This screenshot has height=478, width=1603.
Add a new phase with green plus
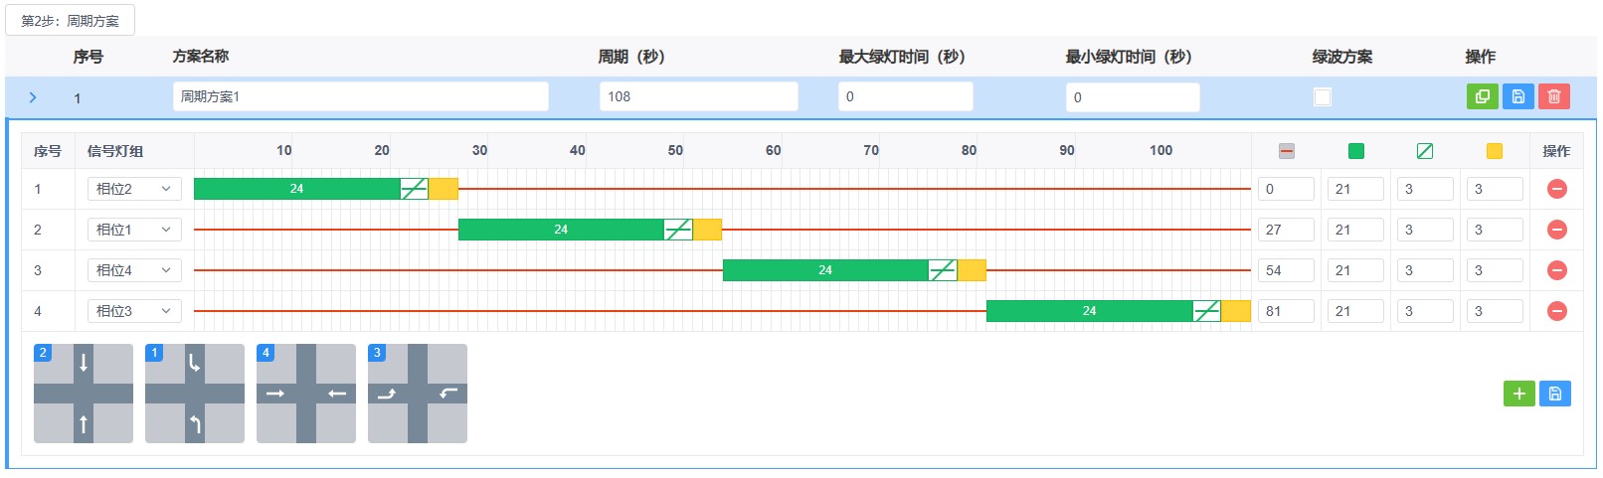(1518, 394)
